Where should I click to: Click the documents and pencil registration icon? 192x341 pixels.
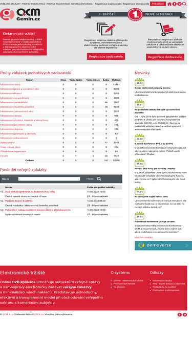click(x=106, y=29)
